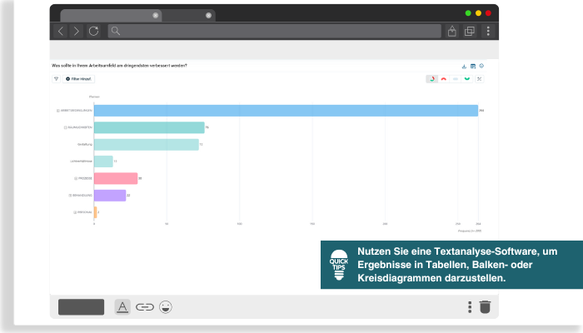This screenshot has width=583, height=333.
Task: Expand the ARBEITSBEDINGUNGEN category
Action: (x=57, y=111)
